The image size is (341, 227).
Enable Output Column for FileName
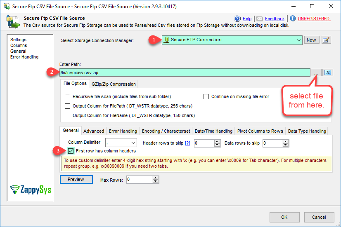pyautogui.click(x=68, y=115)
